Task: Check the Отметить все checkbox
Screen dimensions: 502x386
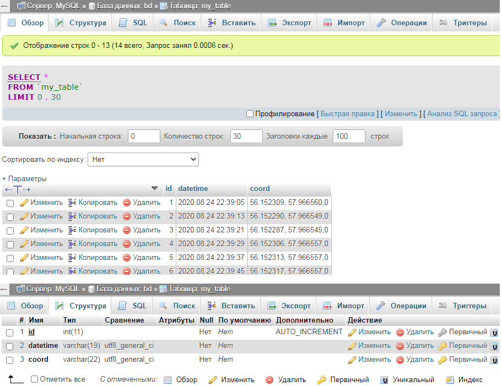Action: tap(35, 379)
